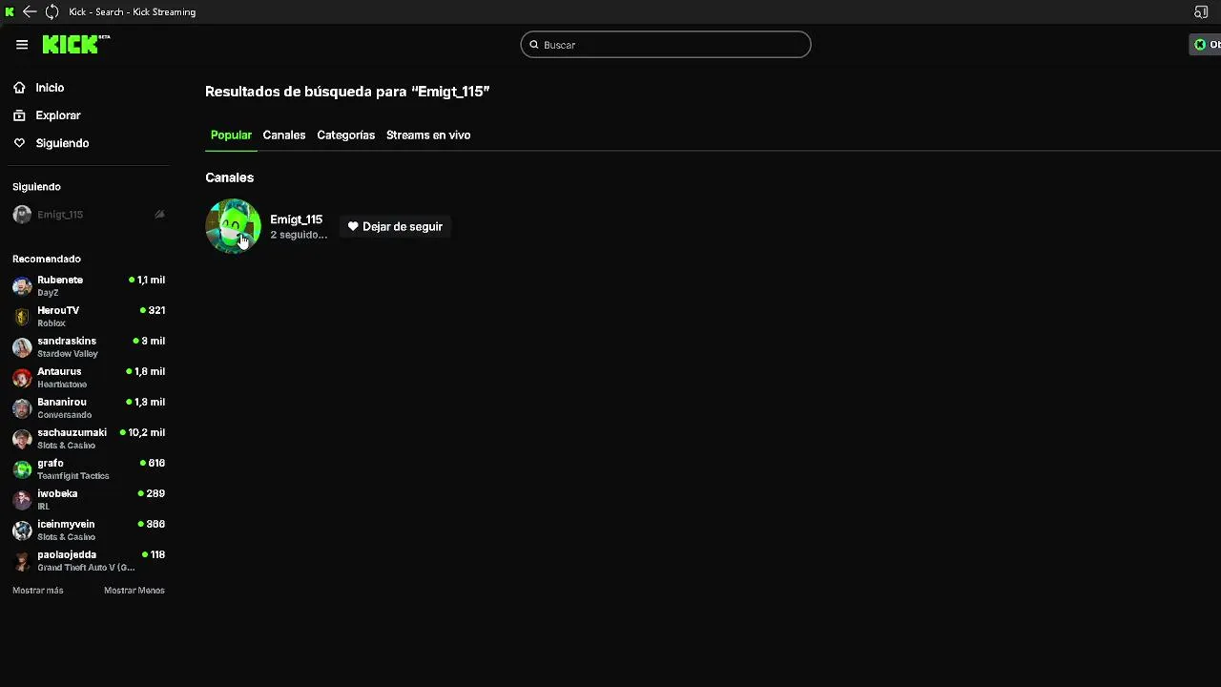Image resolution: width=1221 pixels, height=687 pixels.
Task: Collapse list with Mostrar Menos
Action: (x=135, y=591)
